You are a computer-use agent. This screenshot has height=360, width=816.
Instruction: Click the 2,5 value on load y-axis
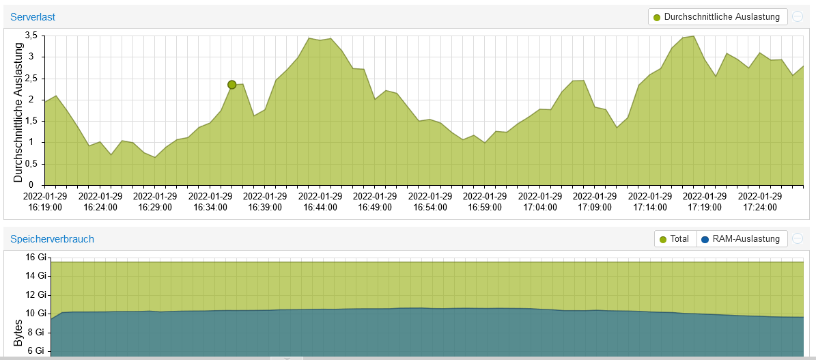[x=32, y=78]
